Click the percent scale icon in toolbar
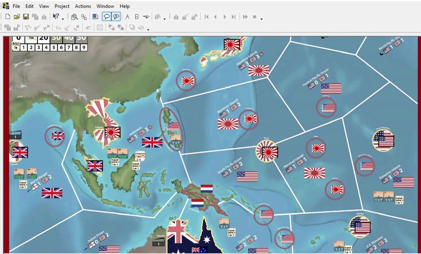Screen dimensions: 421x254 pyautogui.click(x=84, y=17)
